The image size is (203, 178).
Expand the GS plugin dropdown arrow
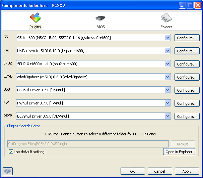(167, 38)
